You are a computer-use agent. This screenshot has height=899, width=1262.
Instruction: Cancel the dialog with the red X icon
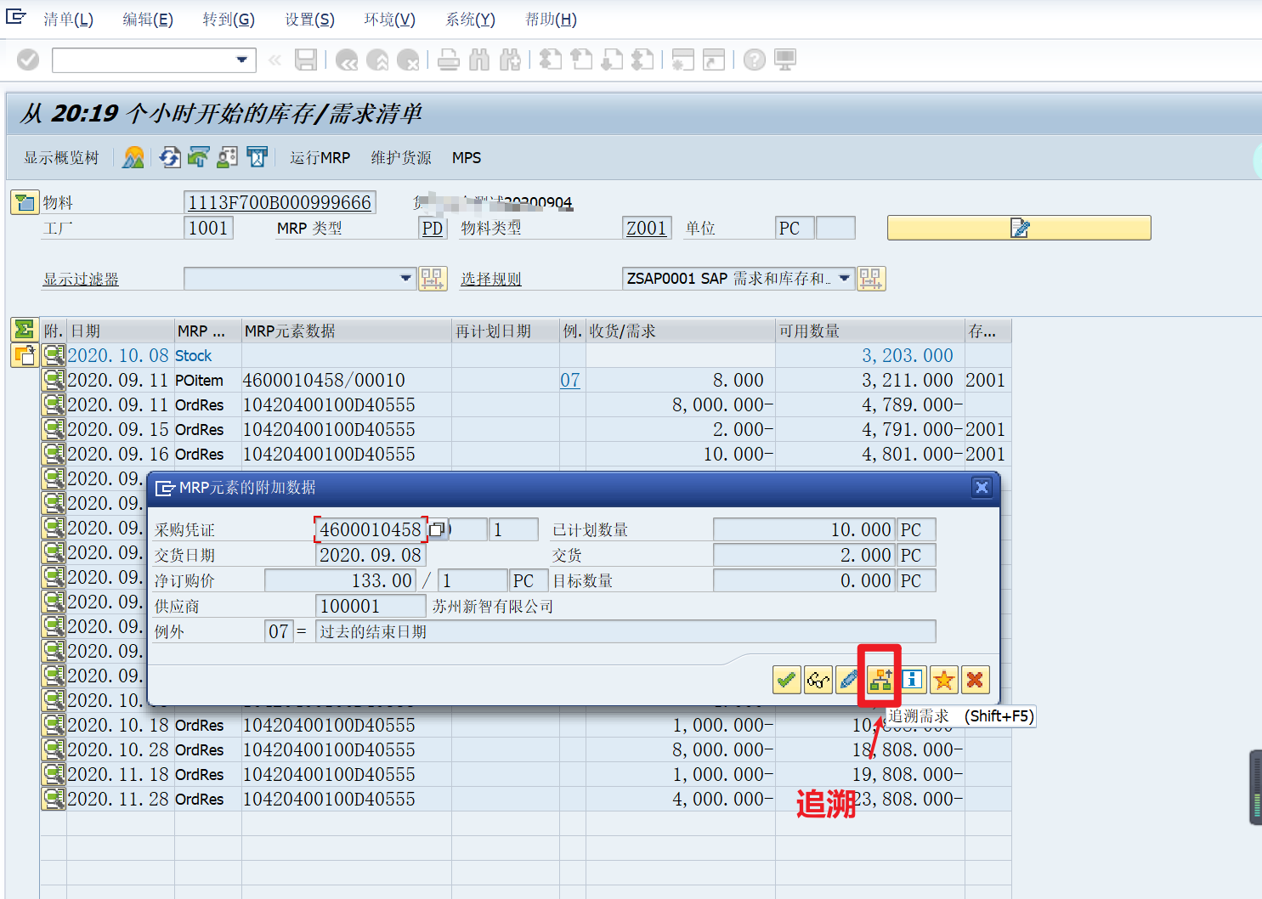975,679
